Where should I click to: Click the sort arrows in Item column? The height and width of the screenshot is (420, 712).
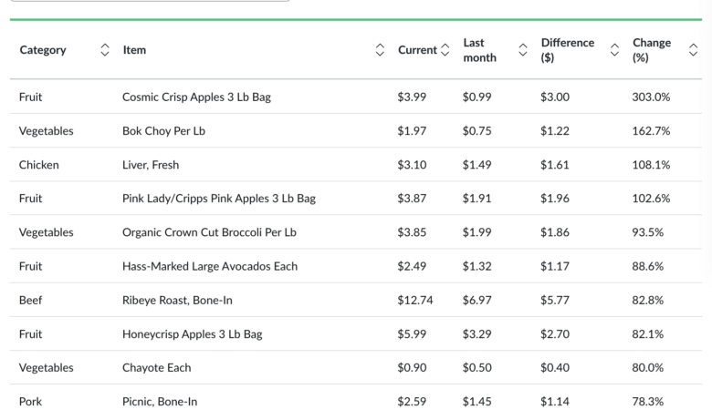(380, 50)
